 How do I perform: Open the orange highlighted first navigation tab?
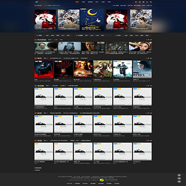[77, 2]
